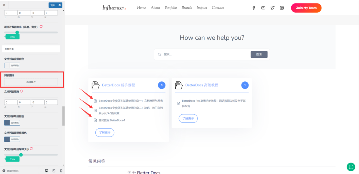Click 了解更多 under BetterDocs 新手教程
Image resolution: width=359 pixels, height=174 pixels.
(x=104, y=133)
